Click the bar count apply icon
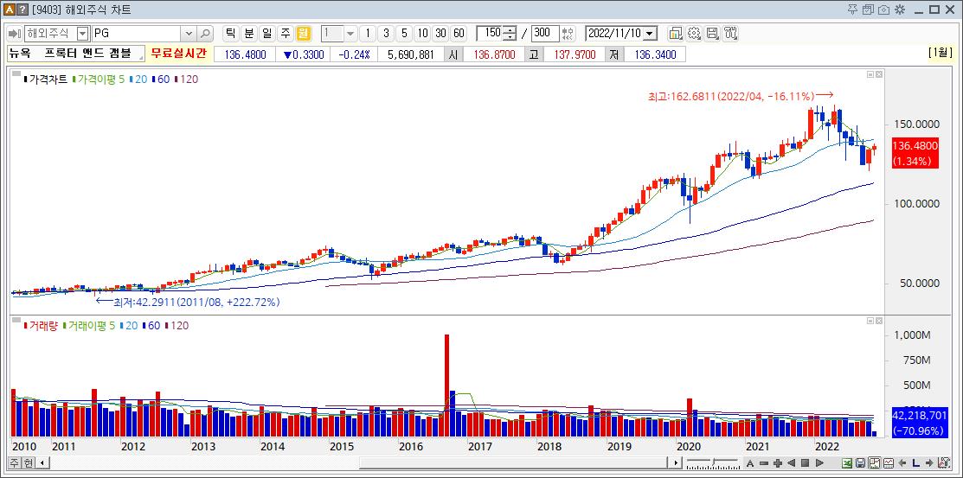 pyautogui.click(x=568, y=33)
